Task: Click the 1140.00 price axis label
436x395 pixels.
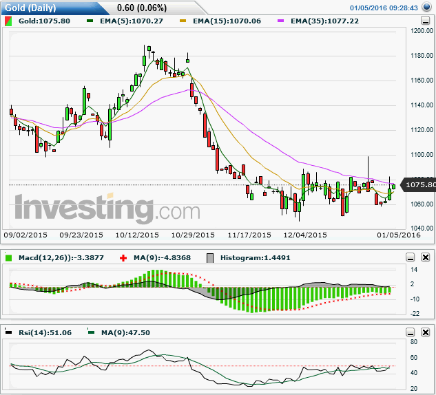Action: pos(422,105)
